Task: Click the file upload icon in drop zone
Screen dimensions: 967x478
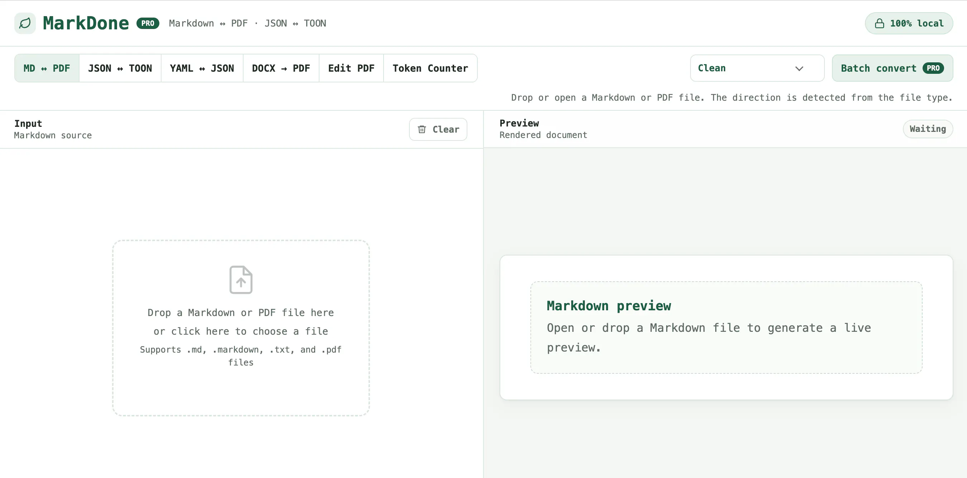Action: coord(241,280)
